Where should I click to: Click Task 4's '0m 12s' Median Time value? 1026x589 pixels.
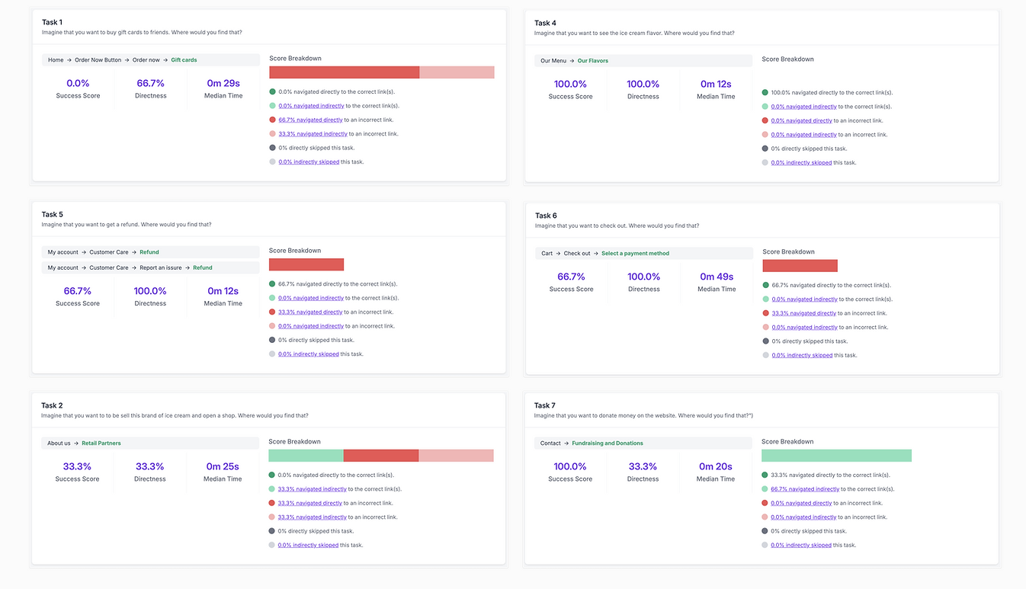pyautogui.click(x=716, y=84)
